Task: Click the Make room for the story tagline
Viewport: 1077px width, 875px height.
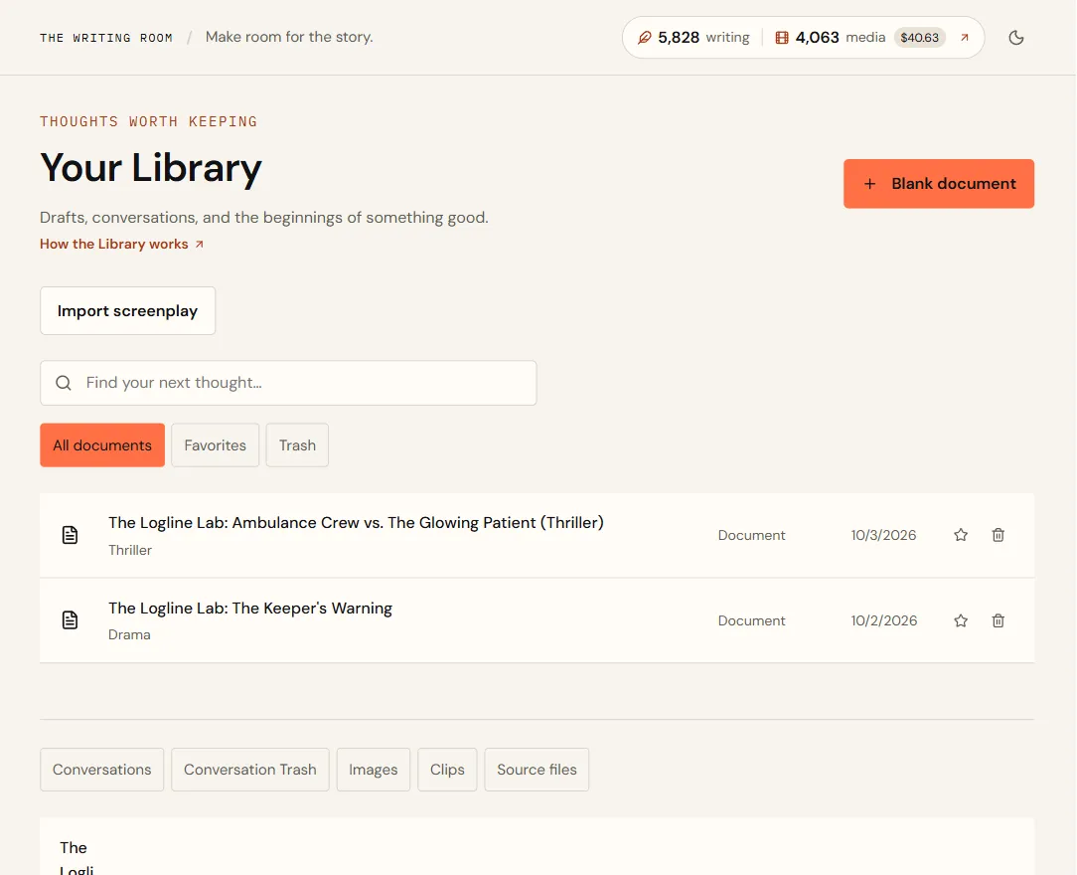Action: (289, 37)
